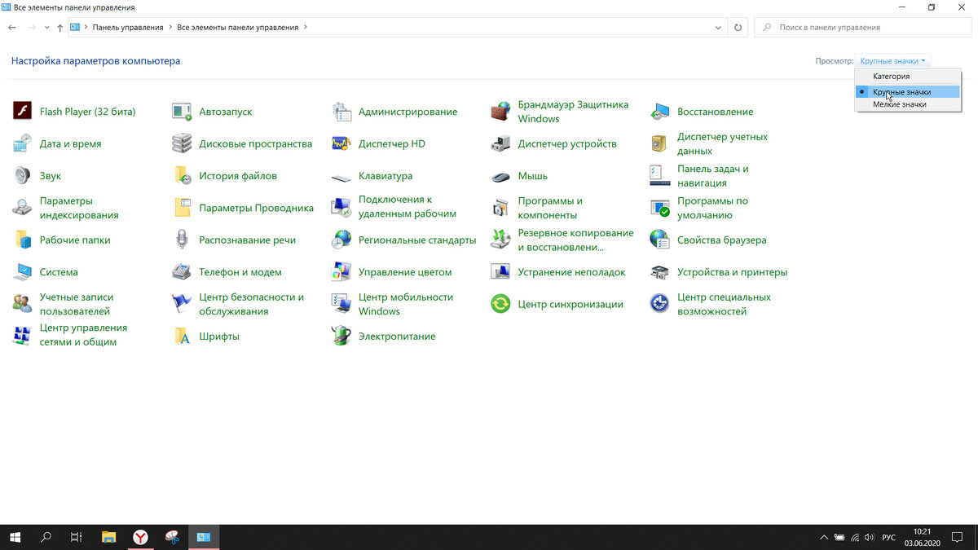
Task: Open the Региональные стандарты globe icon
Action: [x=341, y=240]
